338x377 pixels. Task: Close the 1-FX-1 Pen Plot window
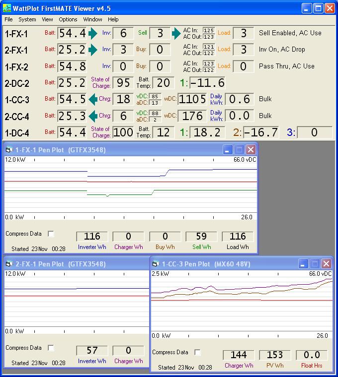tap(251, 150)
